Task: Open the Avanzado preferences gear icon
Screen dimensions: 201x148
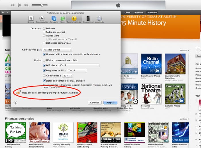Action: tap(99, 19)
